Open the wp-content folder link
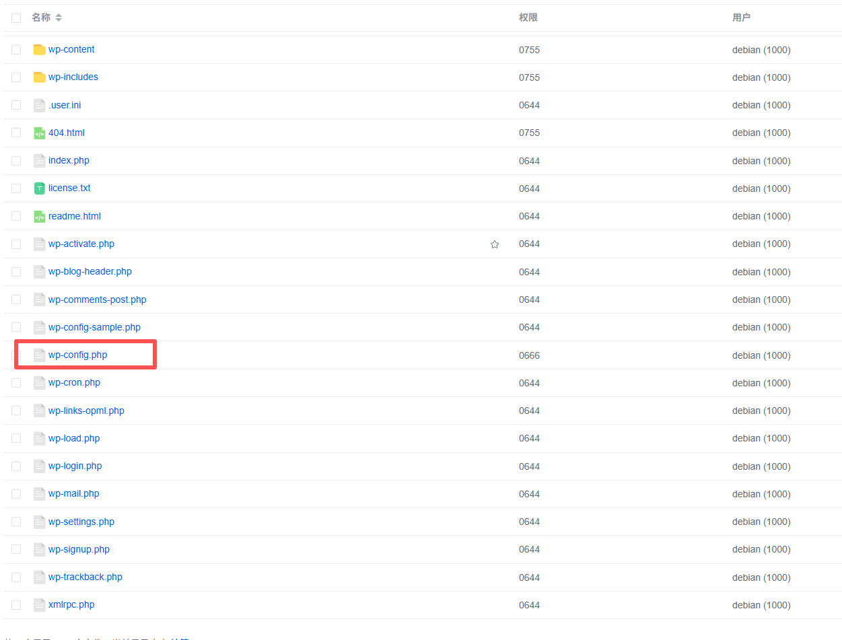This screenshot has width=842, height=640. pyautogui.click(x=71, y=49)
